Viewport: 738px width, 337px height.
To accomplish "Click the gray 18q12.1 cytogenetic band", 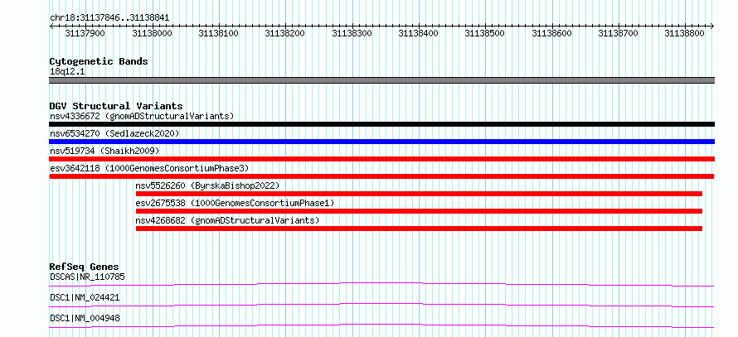I will [381, 80].
